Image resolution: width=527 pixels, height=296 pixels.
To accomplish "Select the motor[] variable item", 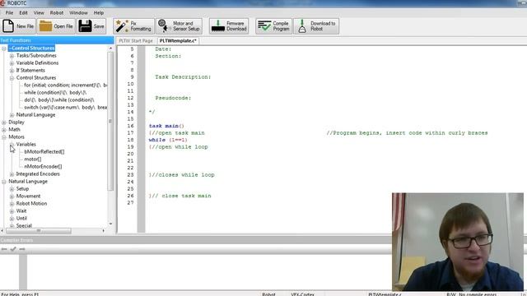I will pyautogui.click(x=33, y=159).
